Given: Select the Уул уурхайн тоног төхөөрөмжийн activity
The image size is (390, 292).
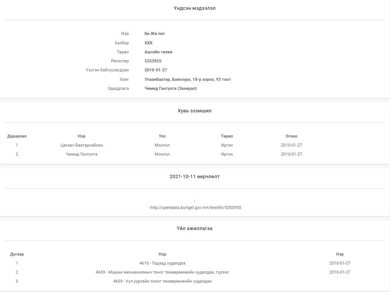Looking at the screenshot, I should 162,281.
